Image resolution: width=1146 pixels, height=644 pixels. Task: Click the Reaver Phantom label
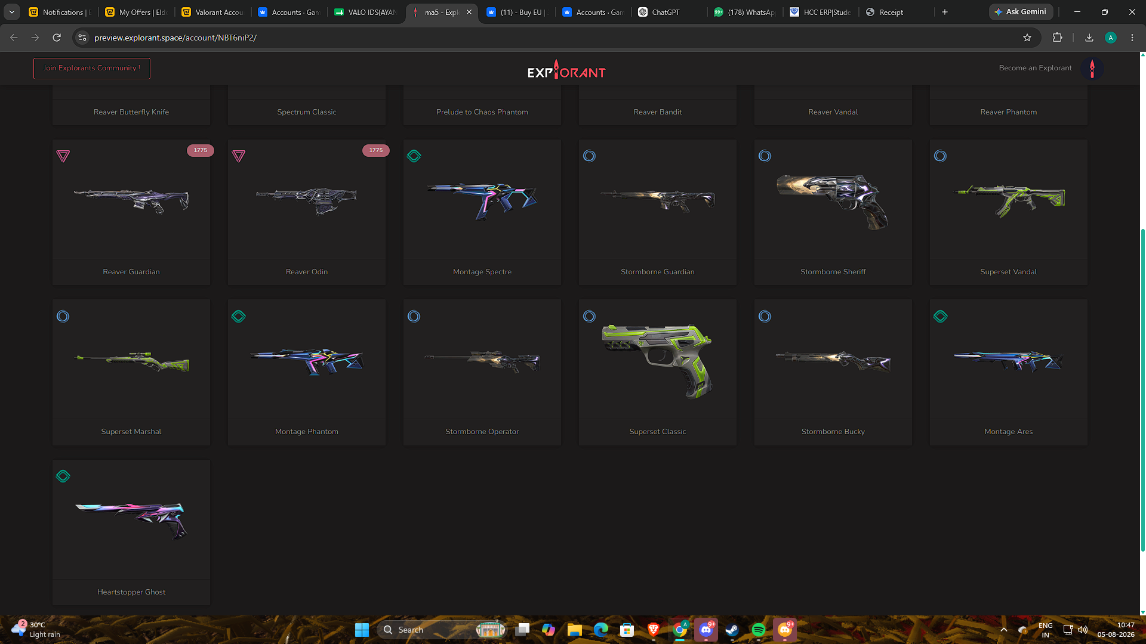(x=1009, y=112)
